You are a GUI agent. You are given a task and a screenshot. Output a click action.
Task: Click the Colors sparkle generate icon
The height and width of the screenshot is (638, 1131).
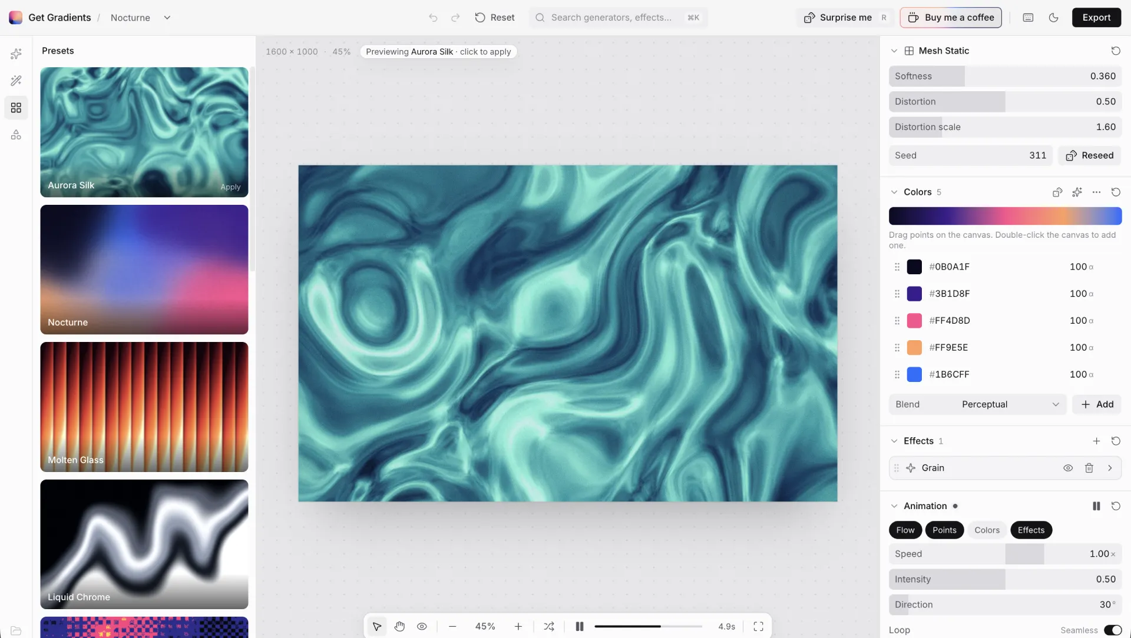(1077, 192)
